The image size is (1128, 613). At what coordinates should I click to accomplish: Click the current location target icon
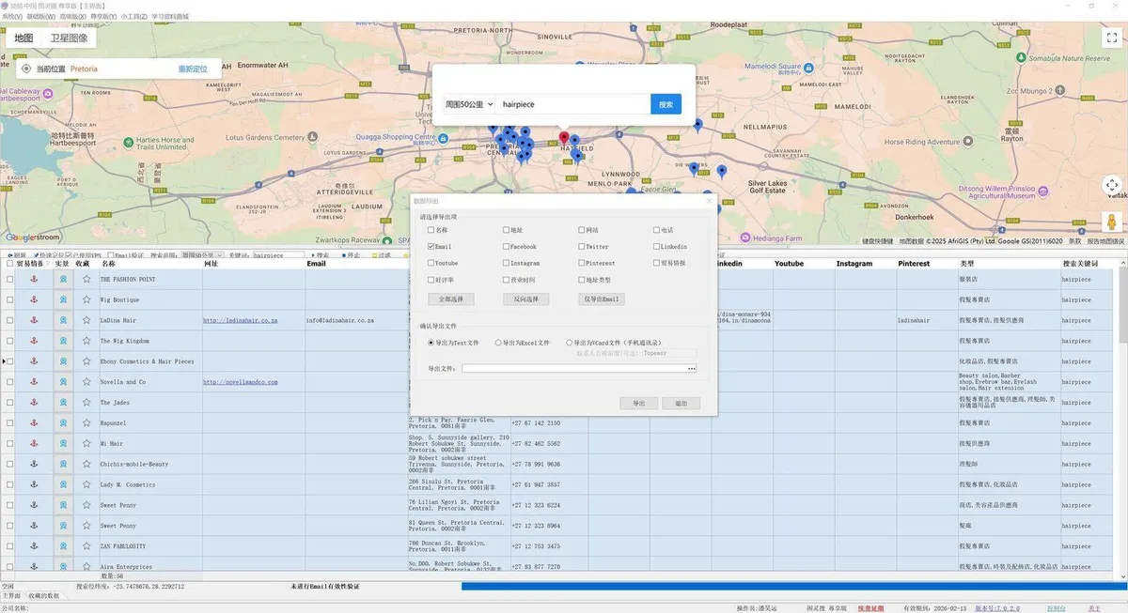[x=26, y=69]
